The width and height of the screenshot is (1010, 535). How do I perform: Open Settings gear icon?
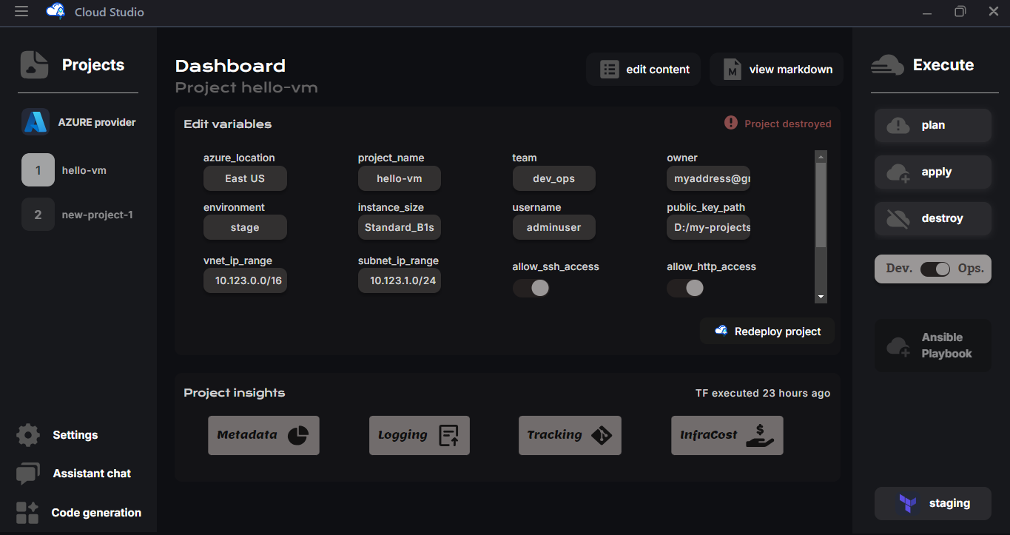point(28,435)
